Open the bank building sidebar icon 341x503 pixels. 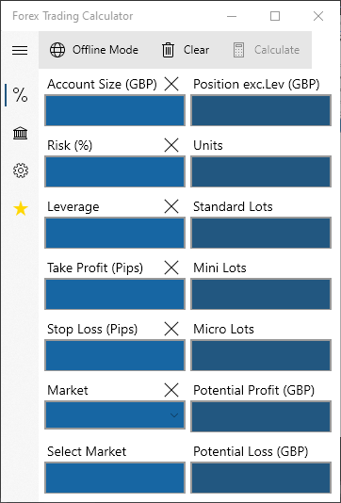click(20, 133)
